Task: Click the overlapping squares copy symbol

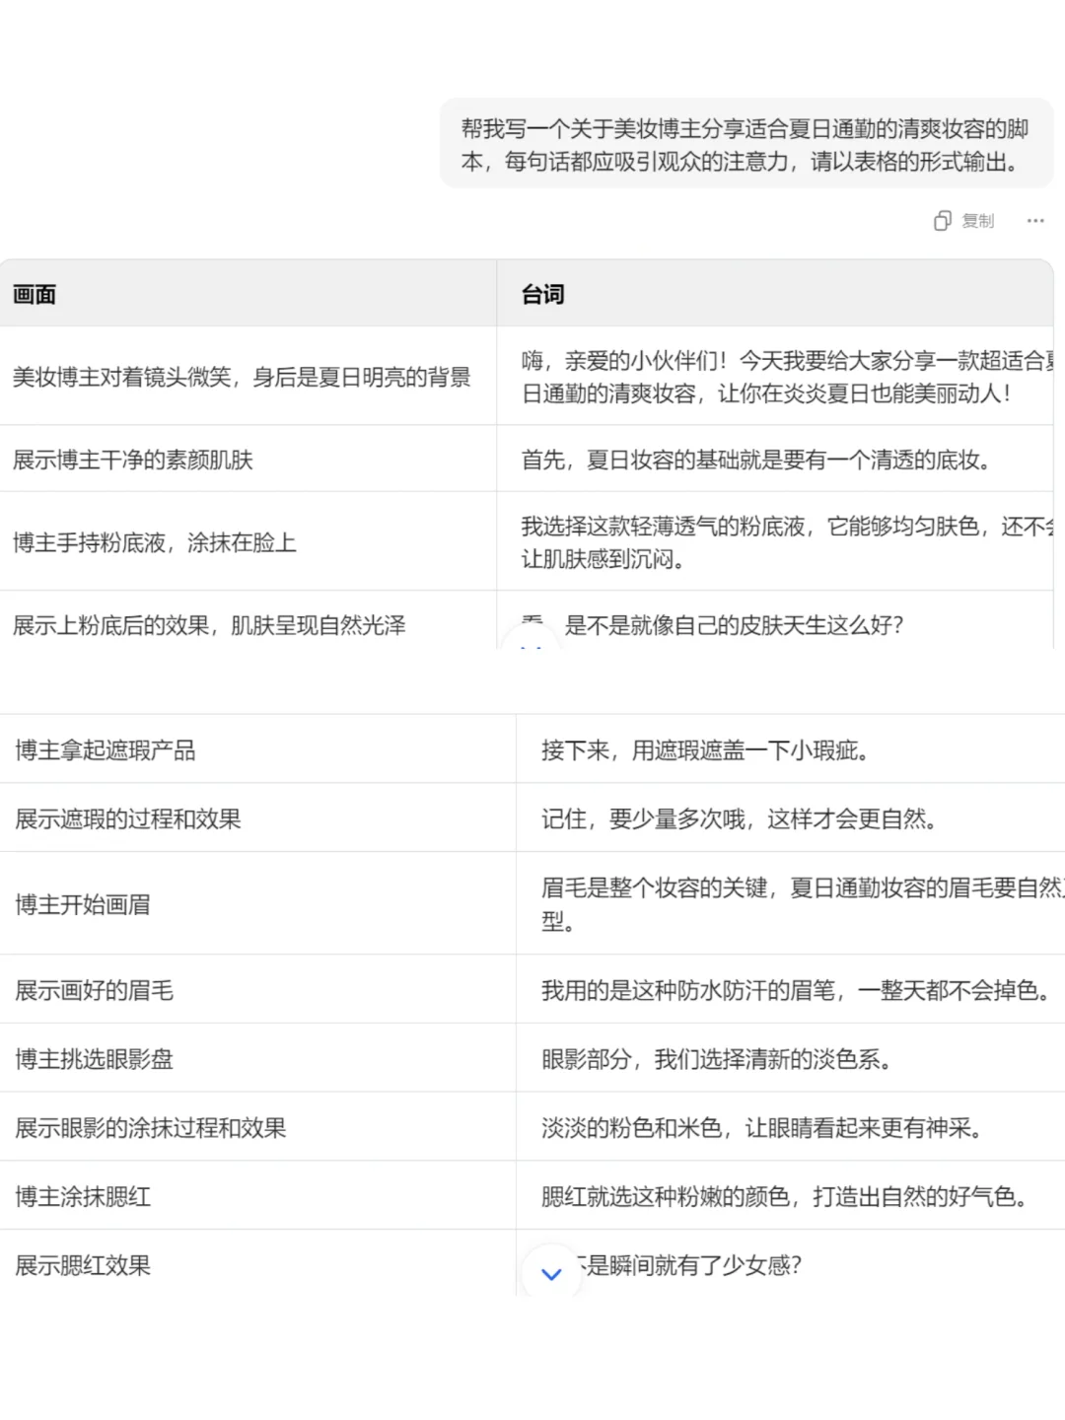Action: (x=944, y=221)
